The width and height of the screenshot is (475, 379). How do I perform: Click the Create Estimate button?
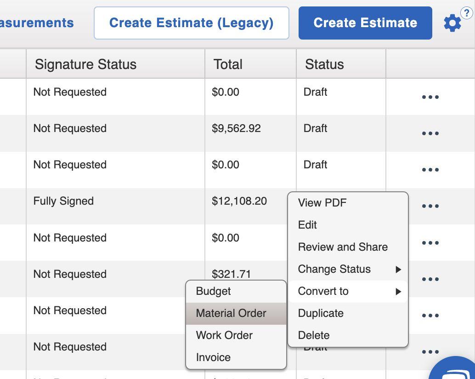[365, 23]
